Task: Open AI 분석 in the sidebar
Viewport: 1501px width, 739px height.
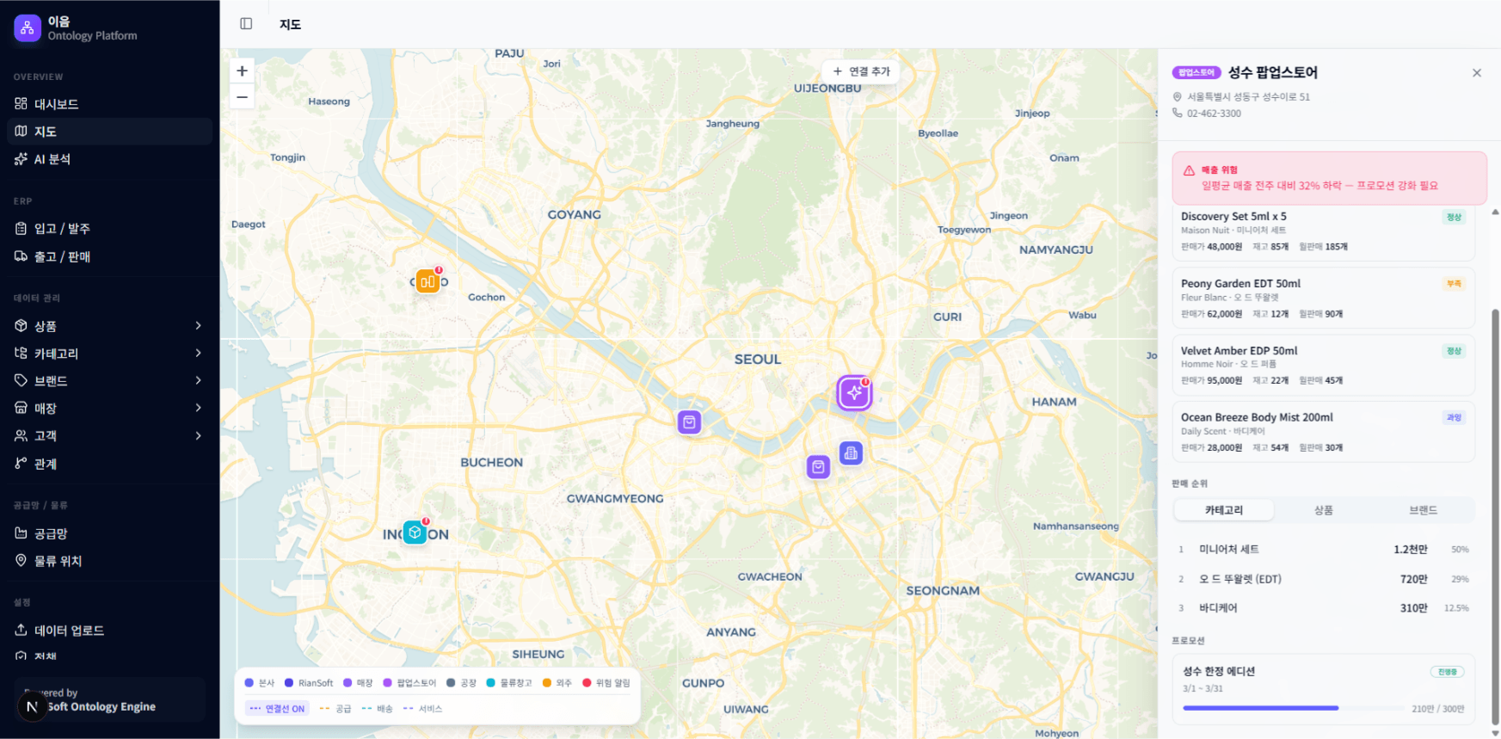Action: pyautogui.click(x=110, y=159)
